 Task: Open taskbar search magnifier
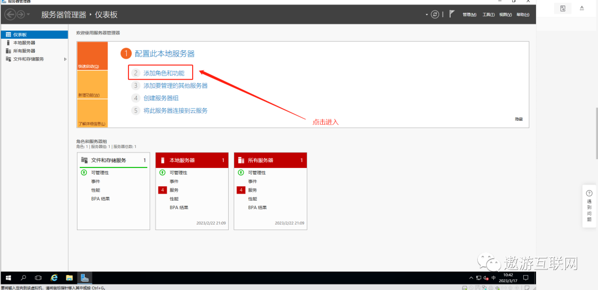[23, 278]
